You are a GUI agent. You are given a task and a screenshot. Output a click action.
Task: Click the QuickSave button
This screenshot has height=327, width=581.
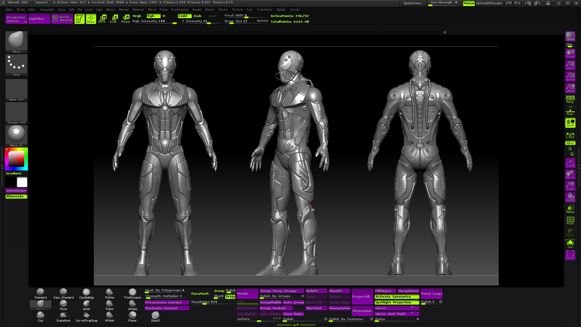412,3
